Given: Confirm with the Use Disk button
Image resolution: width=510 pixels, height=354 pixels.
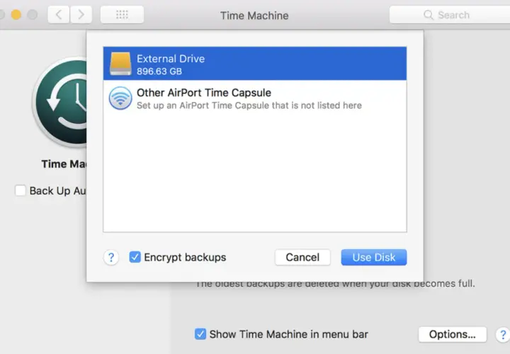Looking at the screenshot, I should (374, 258).
